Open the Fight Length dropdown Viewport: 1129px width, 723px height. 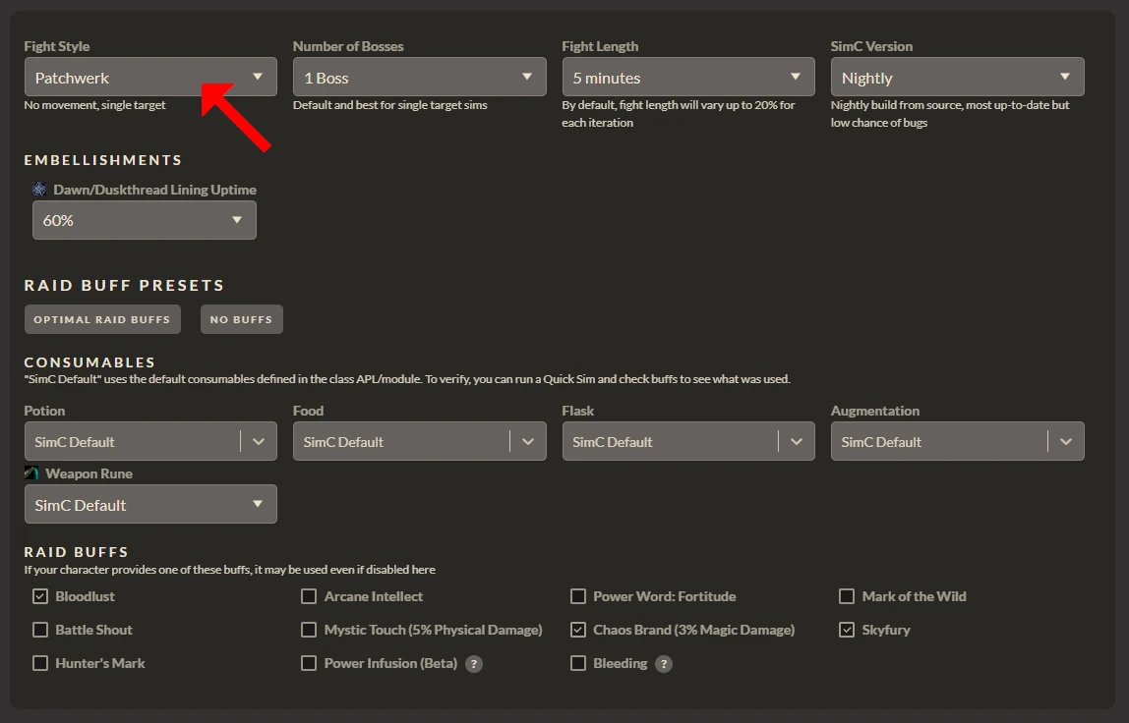687,78
